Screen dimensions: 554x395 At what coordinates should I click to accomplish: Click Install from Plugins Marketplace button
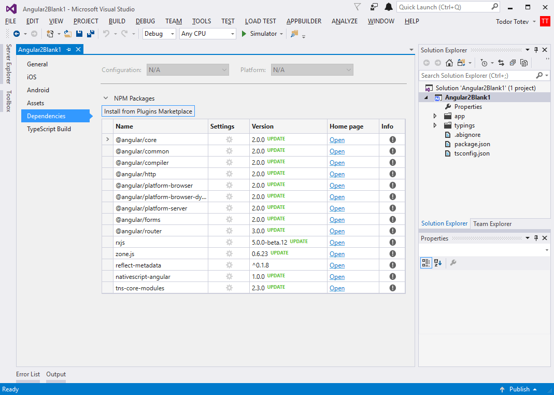[148, 111]
